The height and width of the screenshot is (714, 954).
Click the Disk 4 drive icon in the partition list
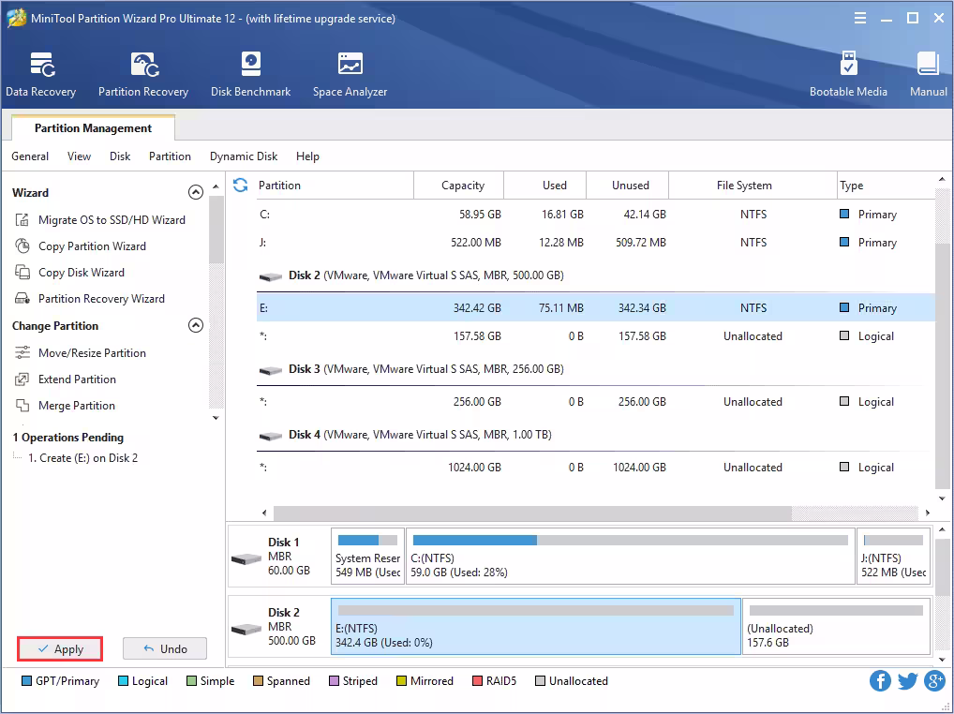(270, 436)
